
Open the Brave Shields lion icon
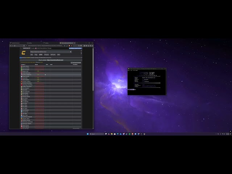(x=69, y=46)
